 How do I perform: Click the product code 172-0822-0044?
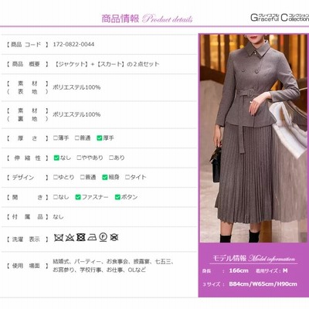[73, 44]
